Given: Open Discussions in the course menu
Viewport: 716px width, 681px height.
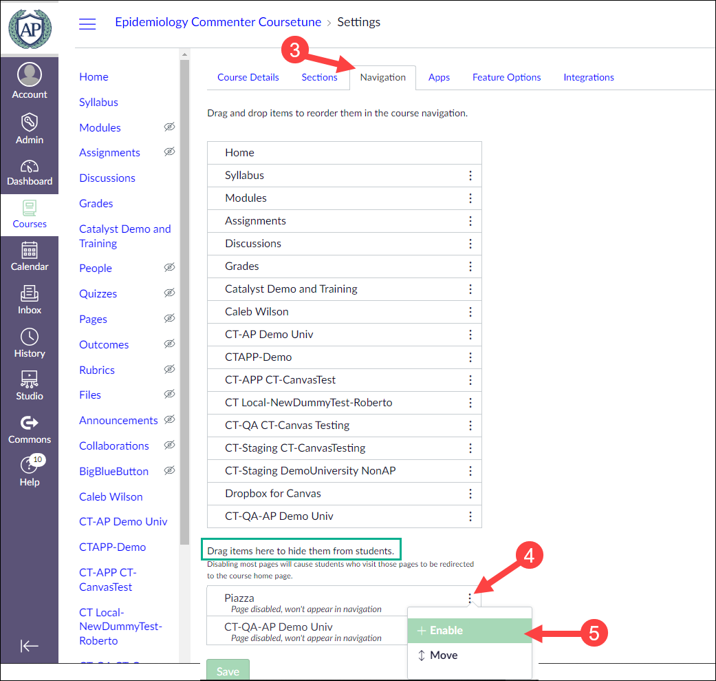Looking at the screenshot, I should pos(107,178).
